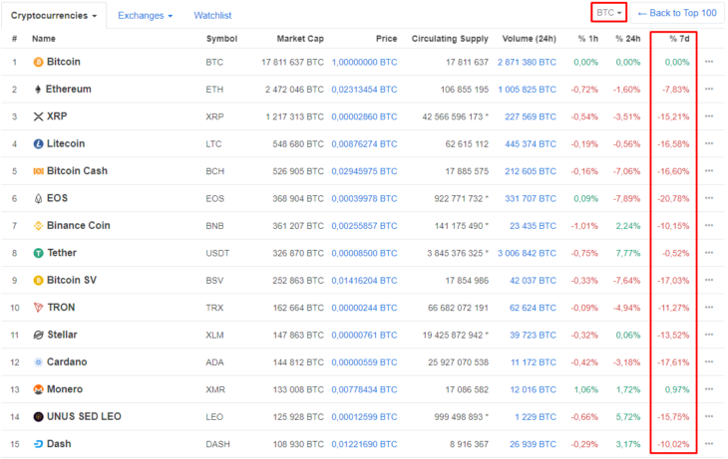Image resolution: width=728 pixels, height=459 pixels.
Task: Open the Binance Coin name link
Action: [79, 226]
